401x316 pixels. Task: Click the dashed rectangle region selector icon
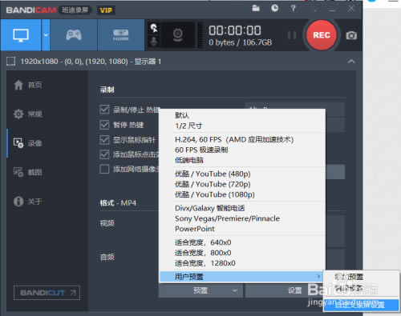11,62
